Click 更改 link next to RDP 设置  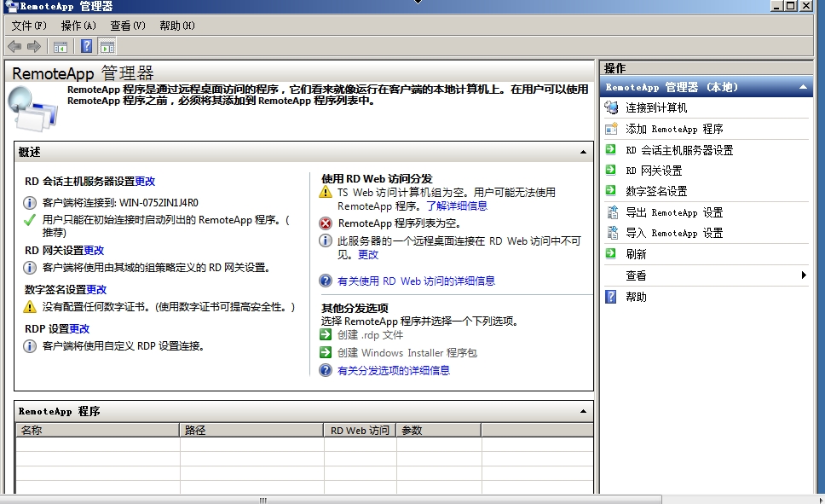point(79,328)
